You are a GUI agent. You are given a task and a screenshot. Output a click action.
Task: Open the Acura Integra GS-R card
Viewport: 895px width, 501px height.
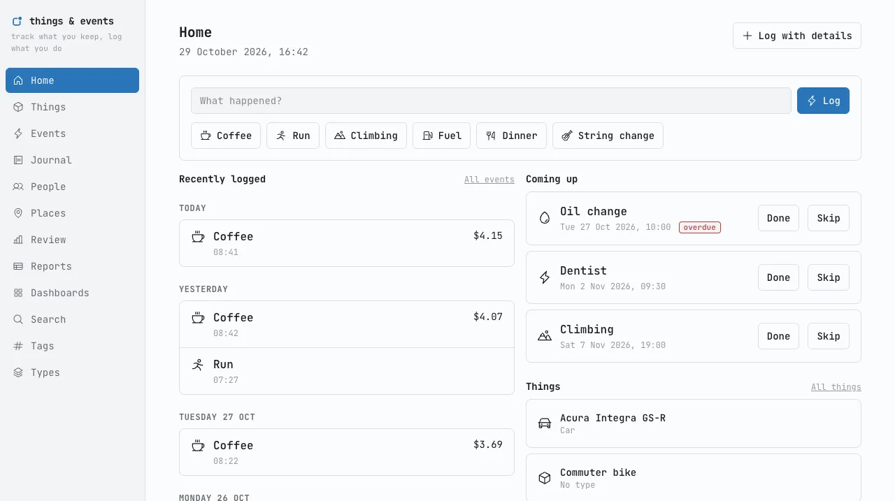tap(694, 423)
